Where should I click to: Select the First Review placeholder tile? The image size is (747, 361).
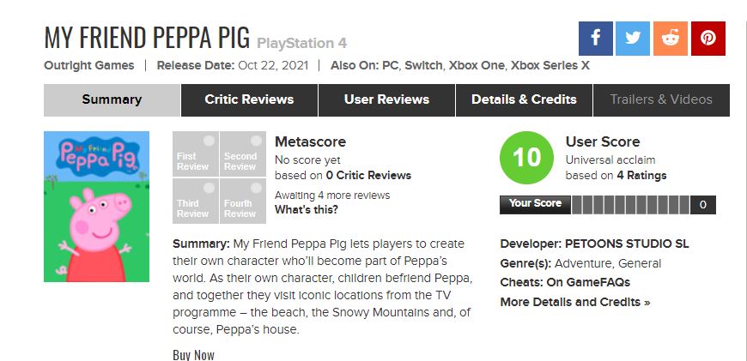(195, 154)
